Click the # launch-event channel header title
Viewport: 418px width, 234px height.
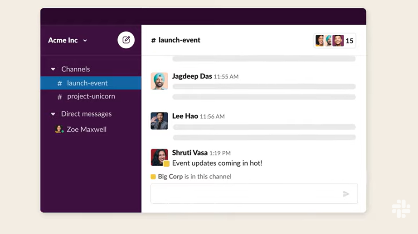tap(175, 40)
